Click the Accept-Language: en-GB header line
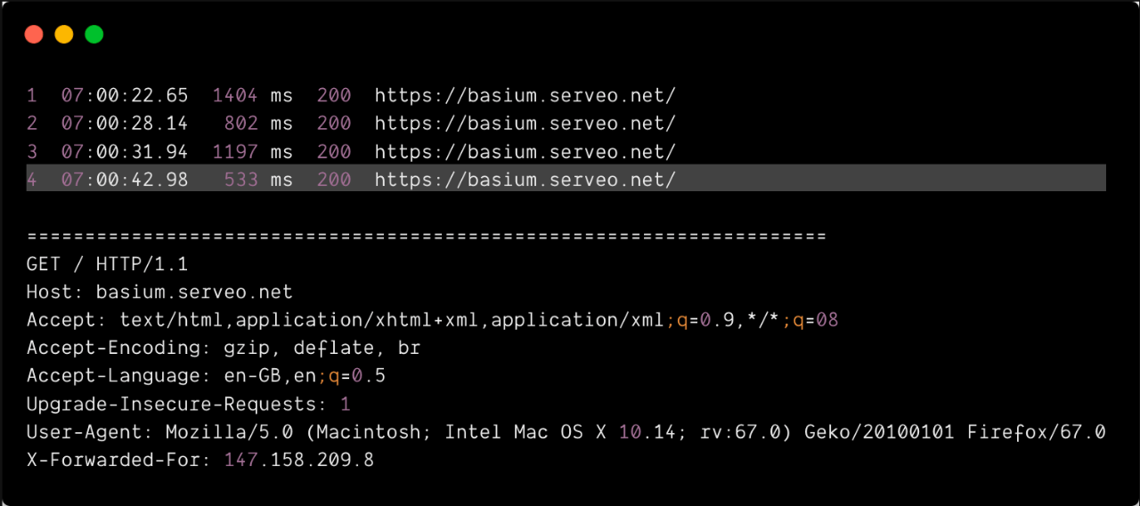Image resolution: width=1140 pixels, height=506 pixels. (x=206, y=376)
